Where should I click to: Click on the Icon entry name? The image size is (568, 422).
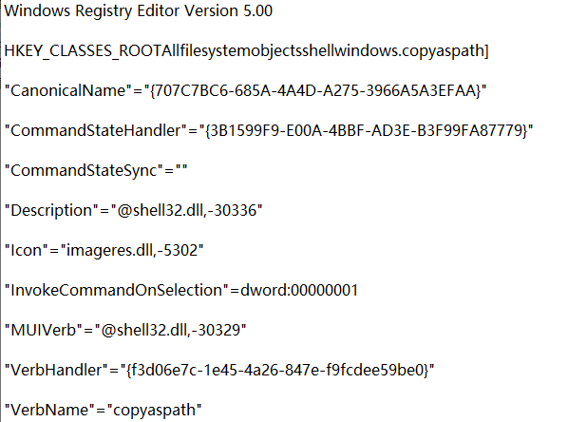[x=26, y=250]
